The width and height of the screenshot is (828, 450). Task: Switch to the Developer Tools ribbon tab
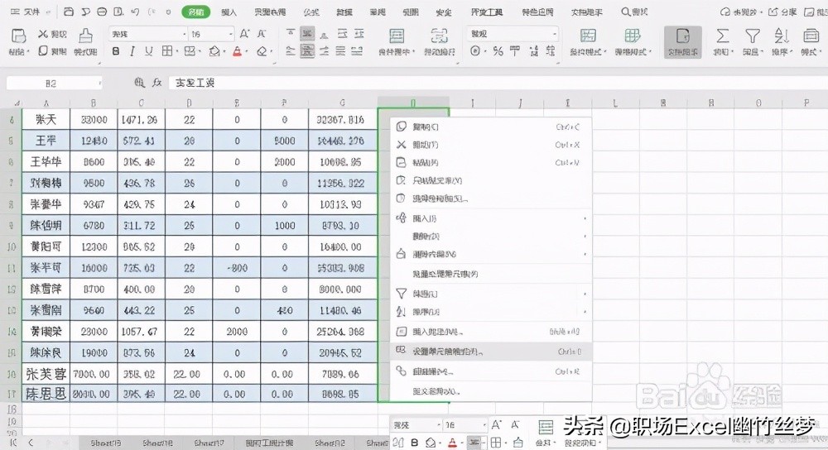pos(486,12)
